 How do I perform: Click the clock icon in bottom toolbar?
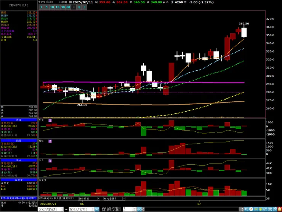click(x=251, y=209)
